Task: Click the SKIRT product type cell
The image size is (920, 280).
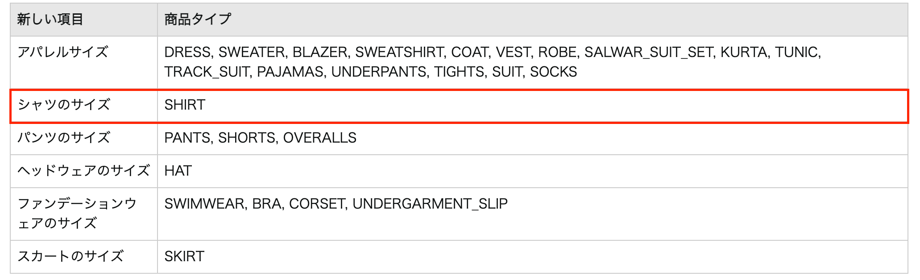Action: pyautogui.click(x=533, y=257)
